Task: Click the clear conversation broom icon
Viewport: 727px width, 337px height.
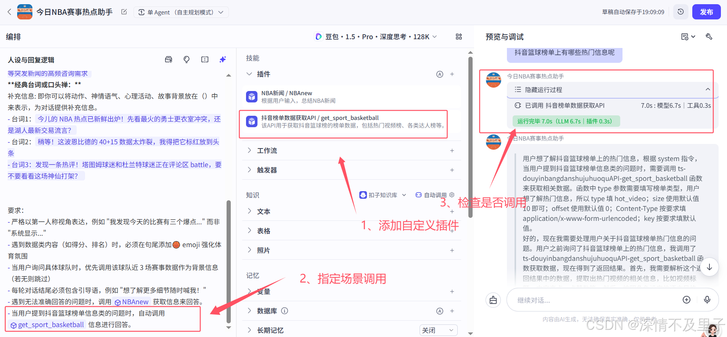Action: pyautogui.click(x=493, y=300)
